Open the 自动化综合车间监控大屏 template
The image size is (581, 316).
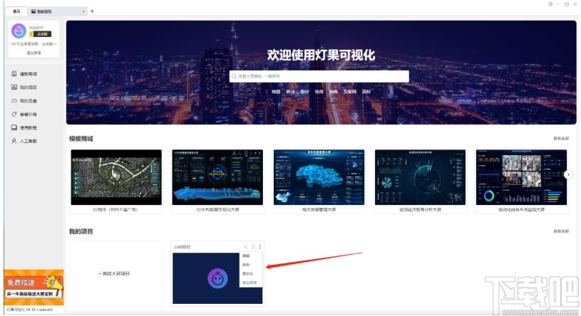[x=521, y=181]
